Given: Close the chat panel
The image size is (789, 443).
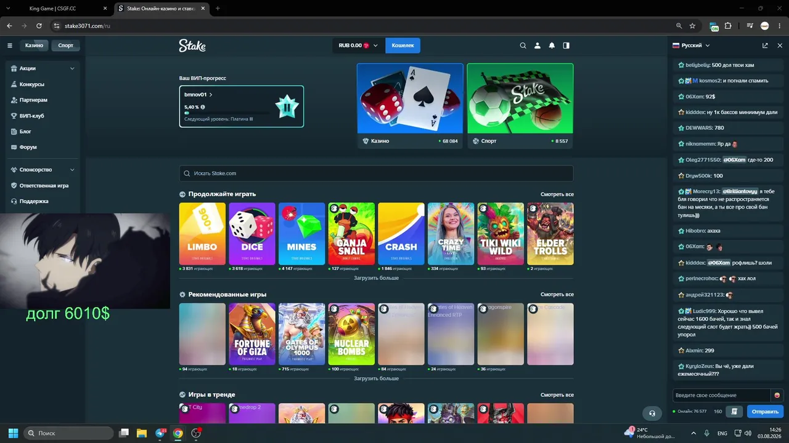Looking at the screenshot, I should click(780, 46).
